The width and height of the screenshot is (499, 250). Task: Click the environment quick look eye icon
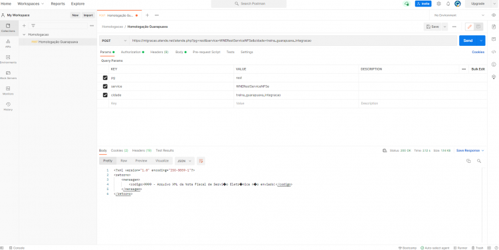(x=494, y=15)
